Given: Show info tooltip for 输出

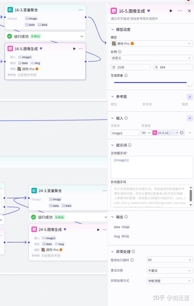Looking at the screenshot, I should [x=126, y=217].
